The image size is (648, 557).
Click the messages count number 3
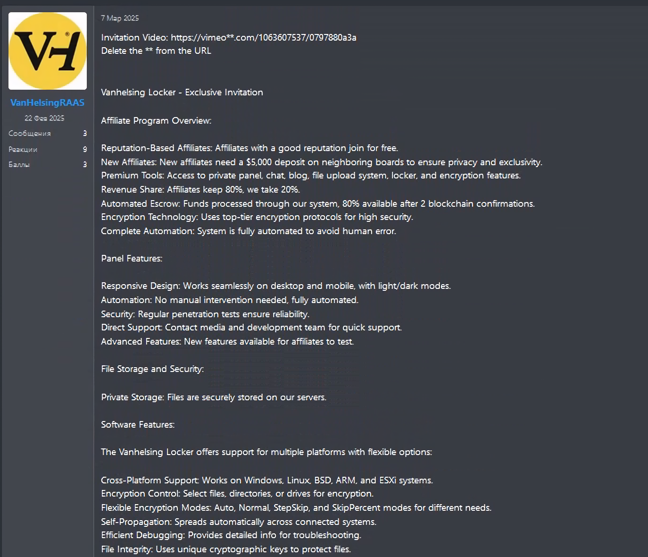(x=85, y=134)
